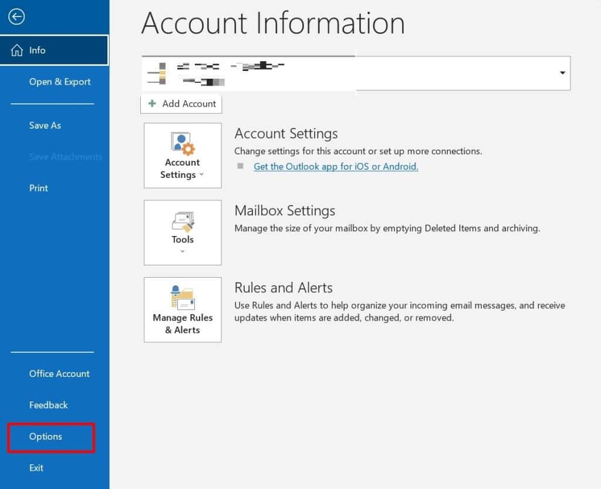
Task: Expand the account selector dropdown arrow
Action: click(562, 73)
